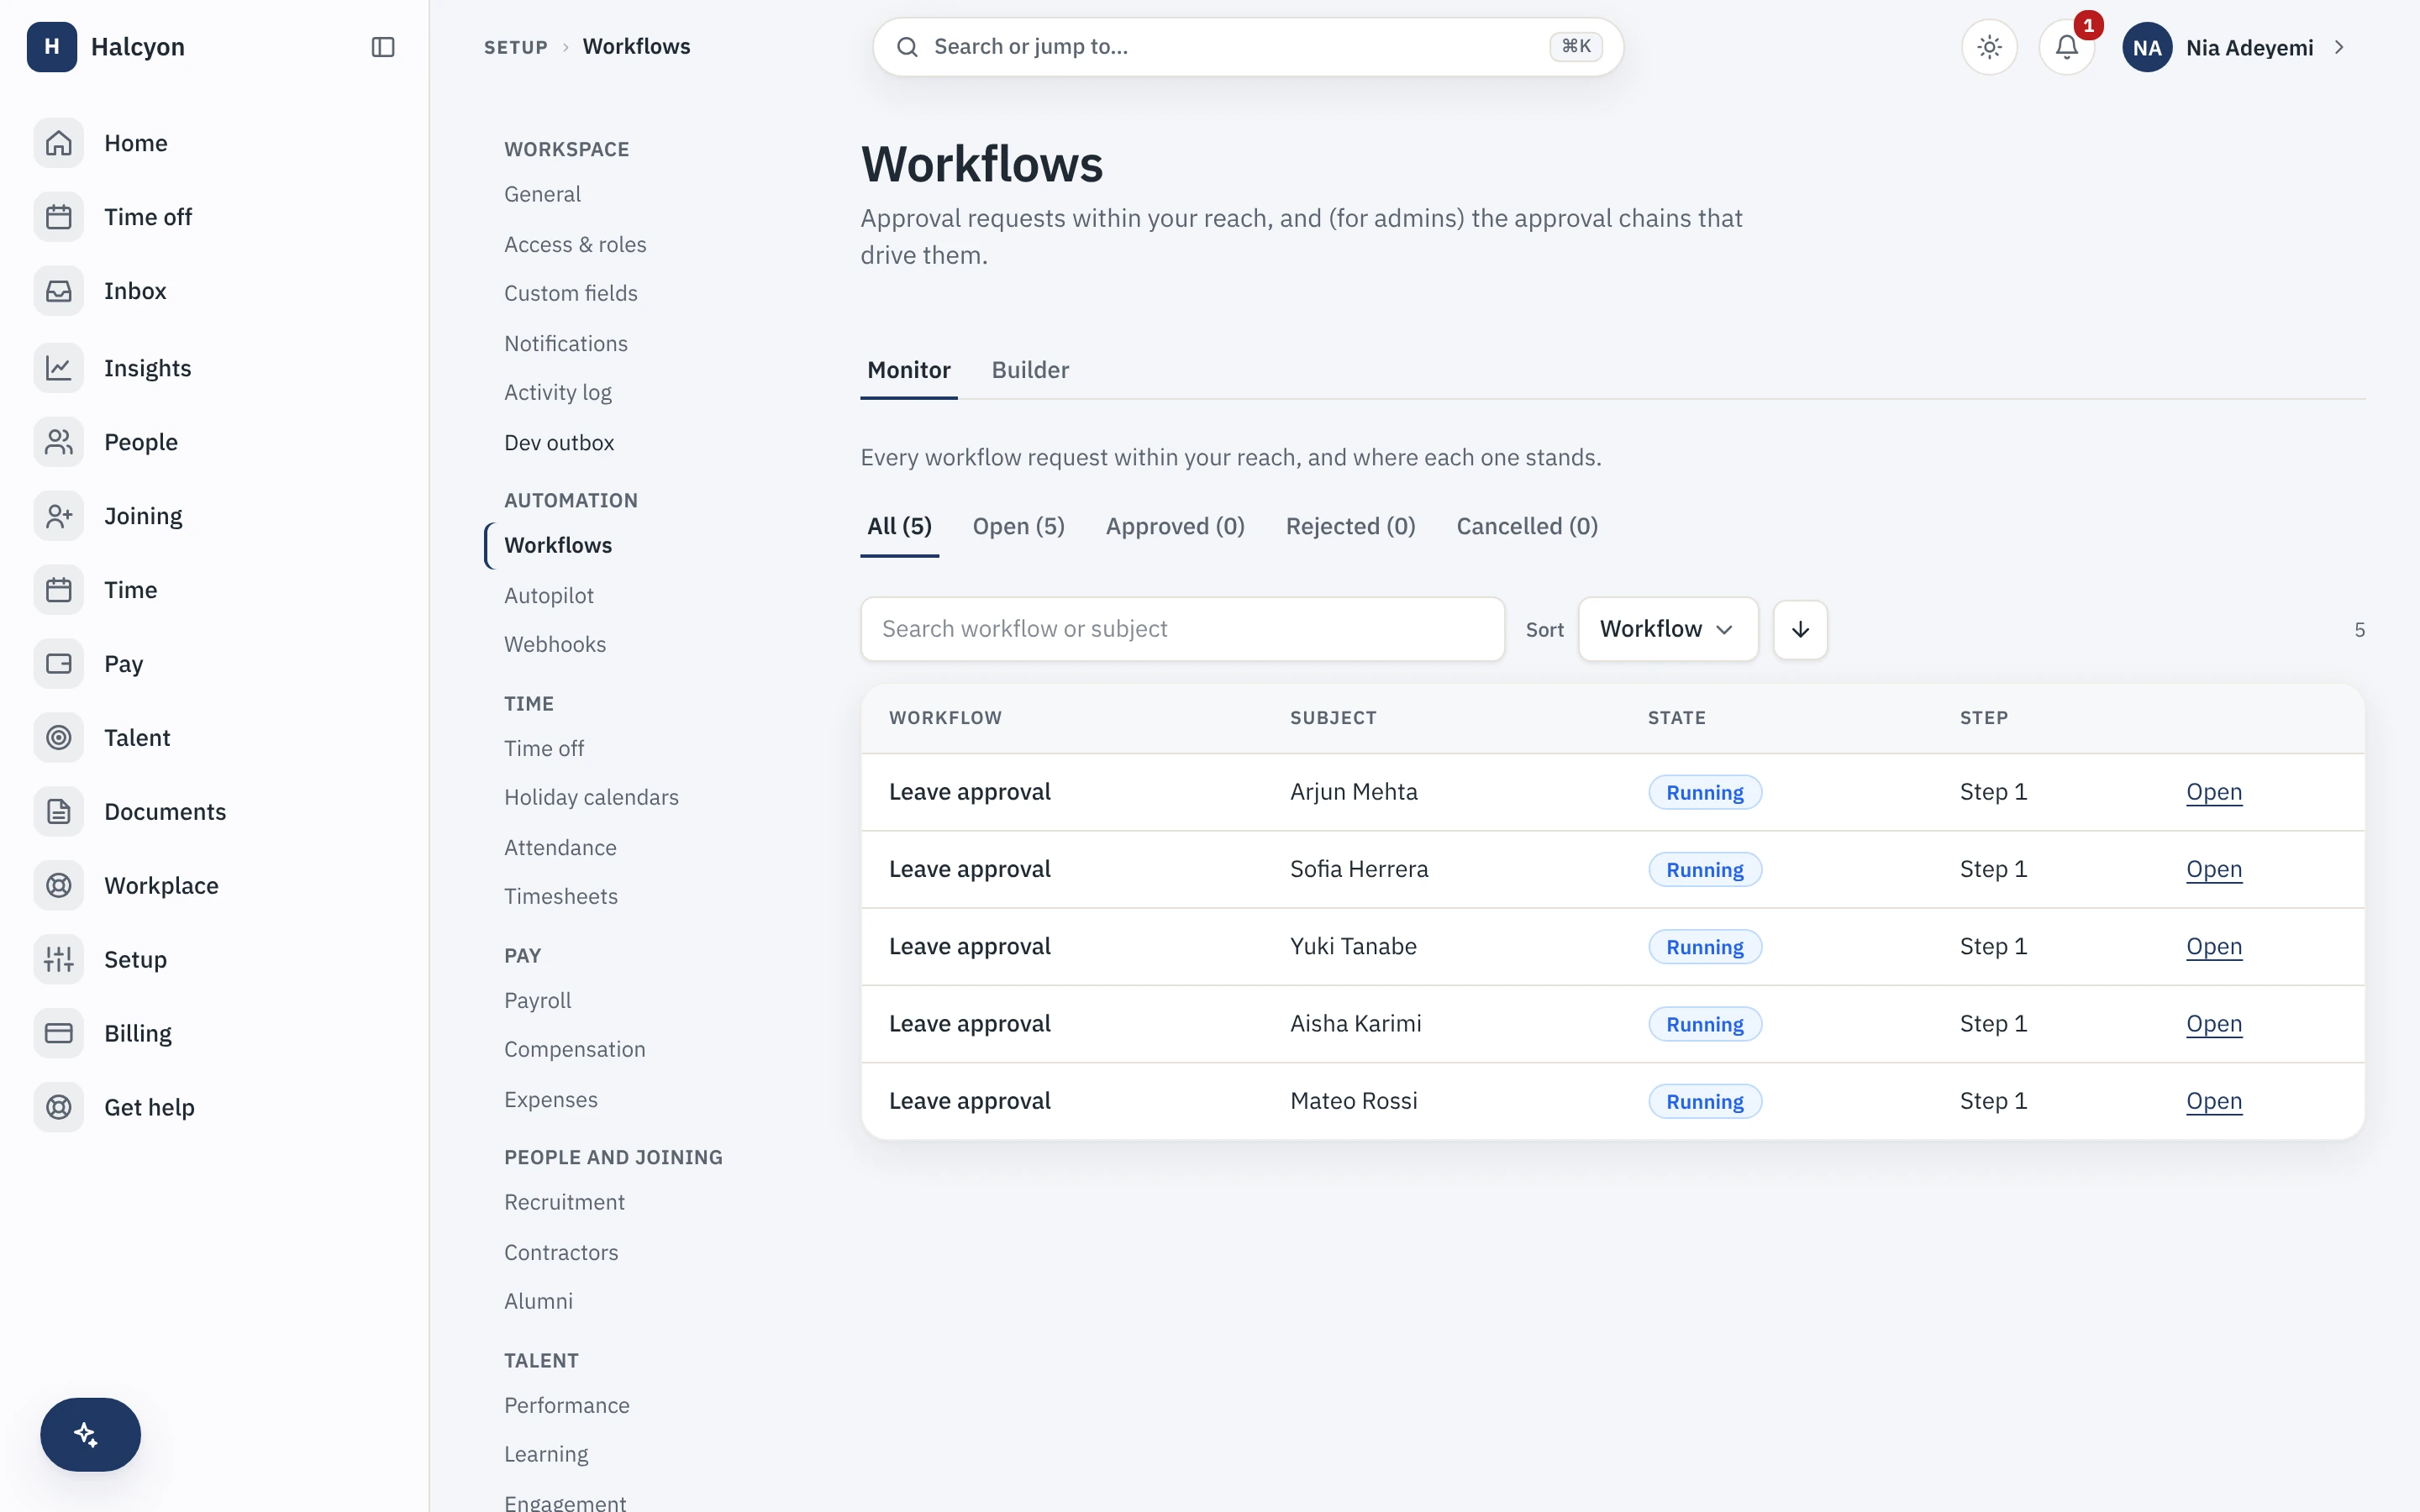The image size is (2420, 1512).
Task: Open the Talent target icon
Action: 59,738
